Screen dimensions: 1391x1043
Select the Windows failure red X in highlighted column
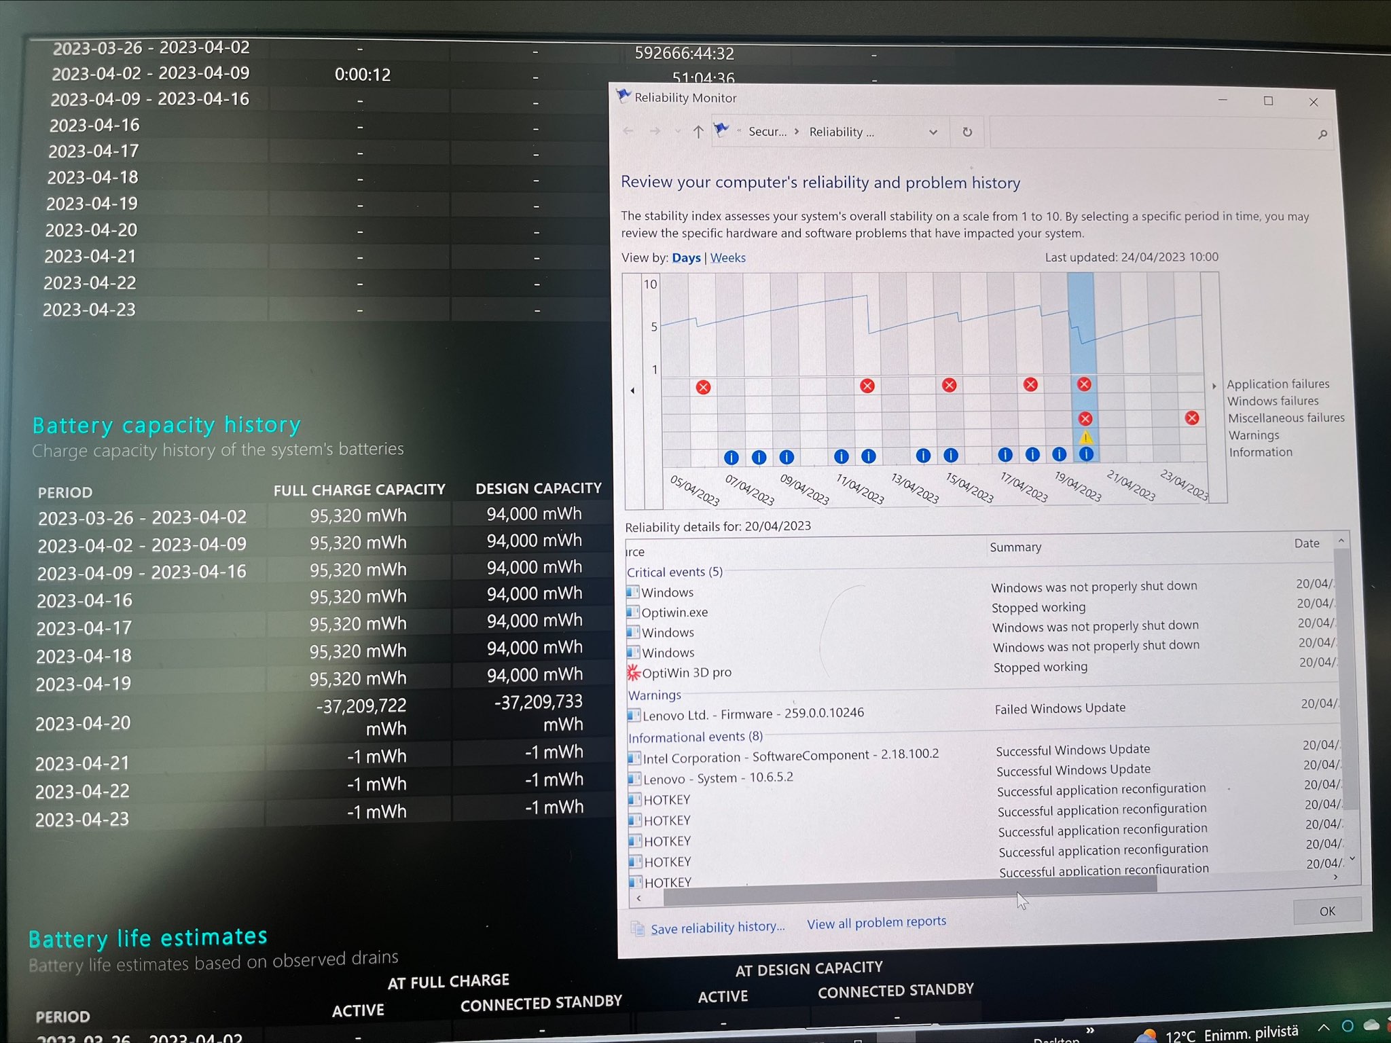[x=1085, y=418]
